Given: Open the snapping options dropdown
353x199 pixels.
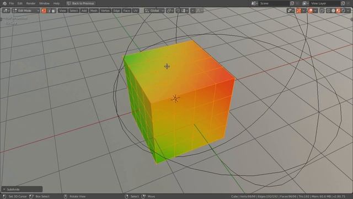Looking at the screenshot, I should [x=185, y=11].
